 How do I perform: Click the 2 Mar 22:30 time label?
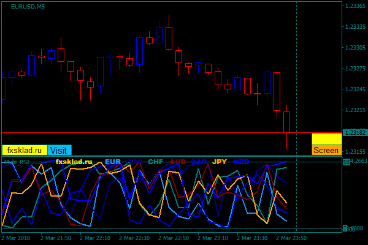pos(134,238)
